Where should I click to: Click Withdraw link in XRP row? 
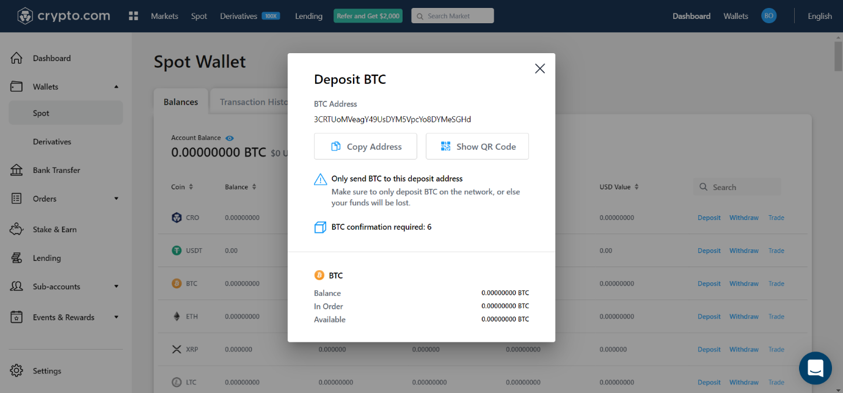(744, 350)
